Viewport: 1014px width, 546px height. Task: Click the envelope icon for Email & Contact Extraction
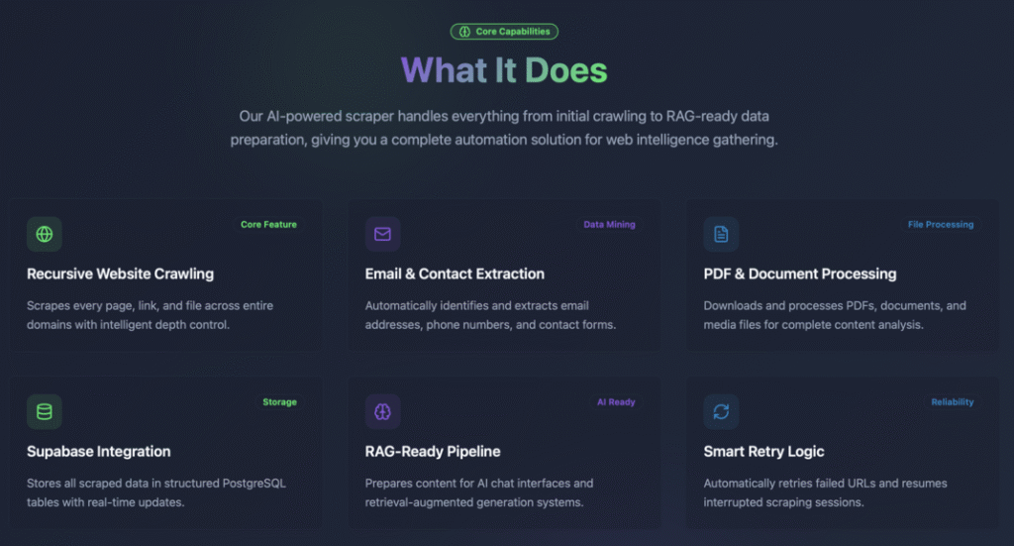click(x=382, y=234)
